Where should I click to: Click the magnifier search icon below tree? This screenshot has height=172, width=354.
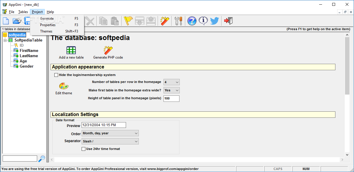(42, 159)
